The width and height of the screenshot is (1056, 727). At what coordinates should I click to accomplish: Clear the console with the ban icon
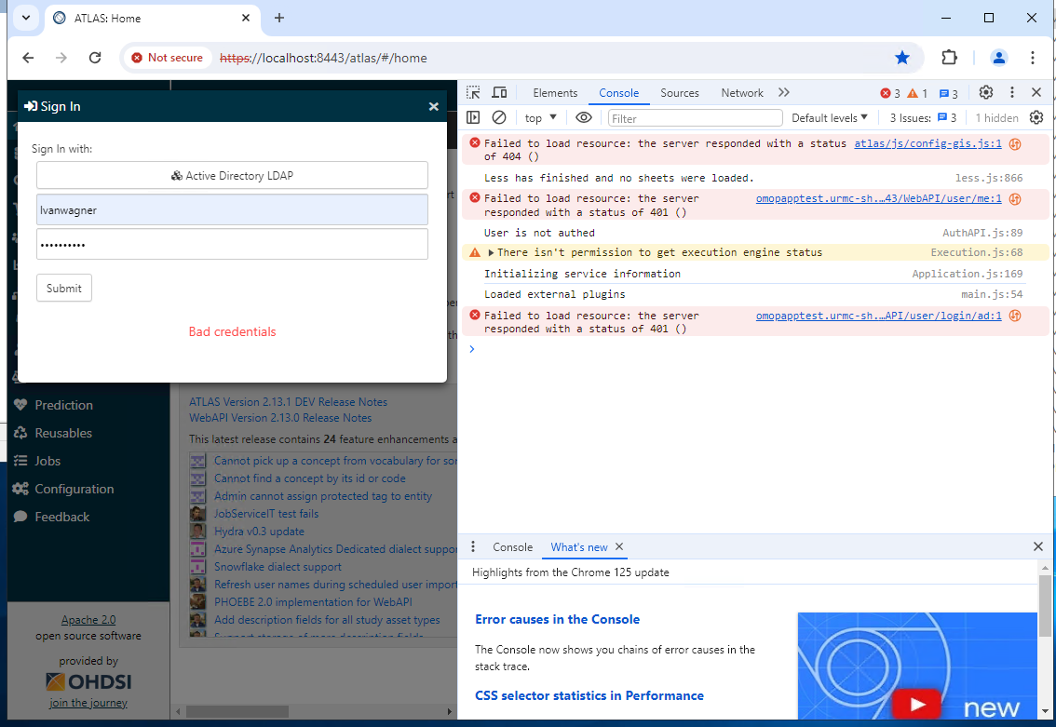click(499, 118)
